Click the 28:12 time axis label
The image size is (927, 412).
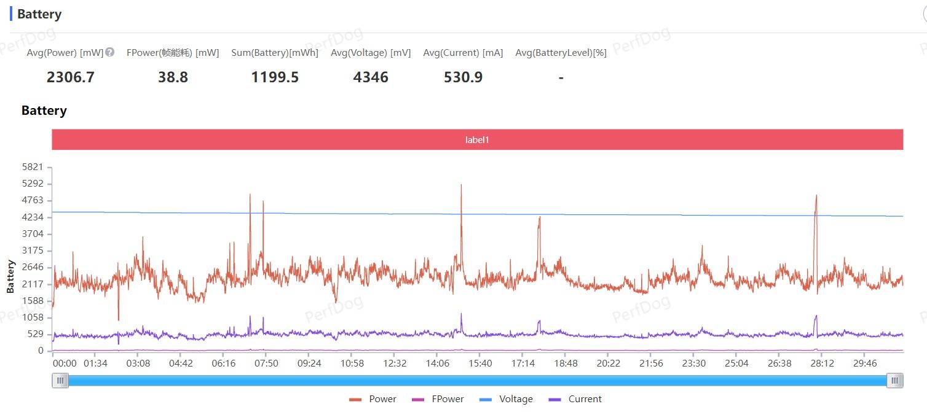pos(822,363)
